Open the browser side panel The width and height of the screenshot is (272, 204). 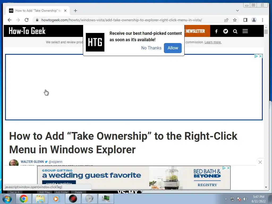(x=245, y=20)
